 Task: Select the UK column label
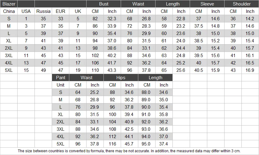pos(78,11)
